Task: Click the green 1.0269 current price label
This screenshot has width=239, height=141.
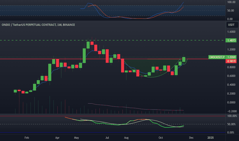Action: point(231,57)
